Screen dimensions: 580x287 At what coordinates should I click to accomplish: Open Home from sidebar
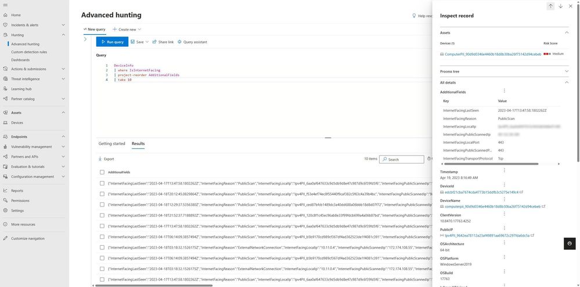(x=16, y=15)
